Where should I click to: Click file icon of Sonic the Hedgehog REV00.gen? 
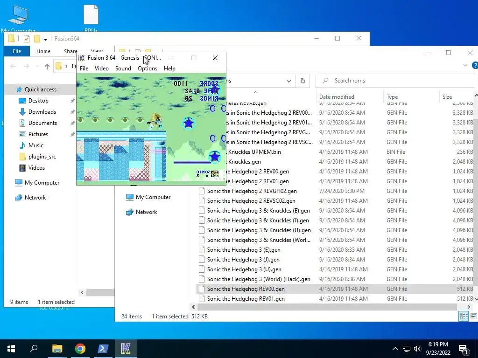[x=202, y=289]
